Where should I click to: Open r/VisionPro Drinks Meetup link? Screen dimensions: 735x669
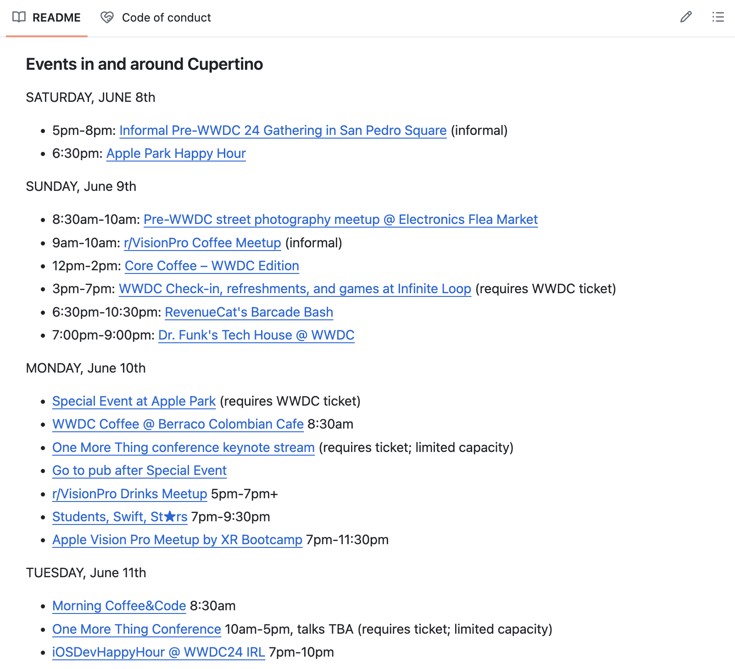[130, 494]
